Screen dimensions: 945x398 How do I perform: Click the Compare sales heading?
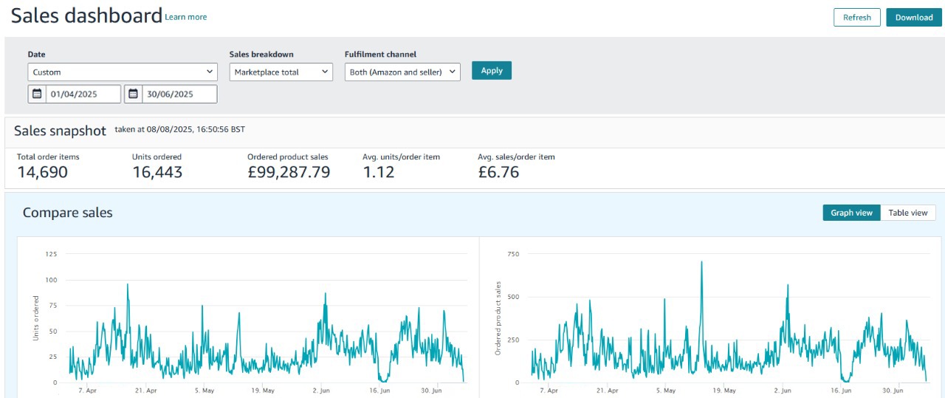(x=68, y=213)
